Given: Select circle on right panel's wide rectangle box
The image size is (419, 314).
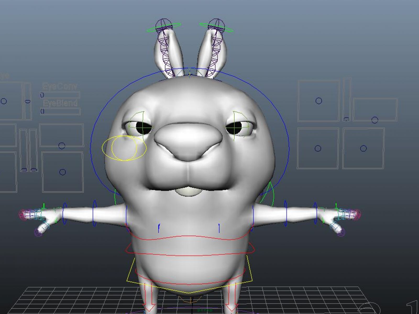Looking at the screenshot, I should [x=375, y=120].
